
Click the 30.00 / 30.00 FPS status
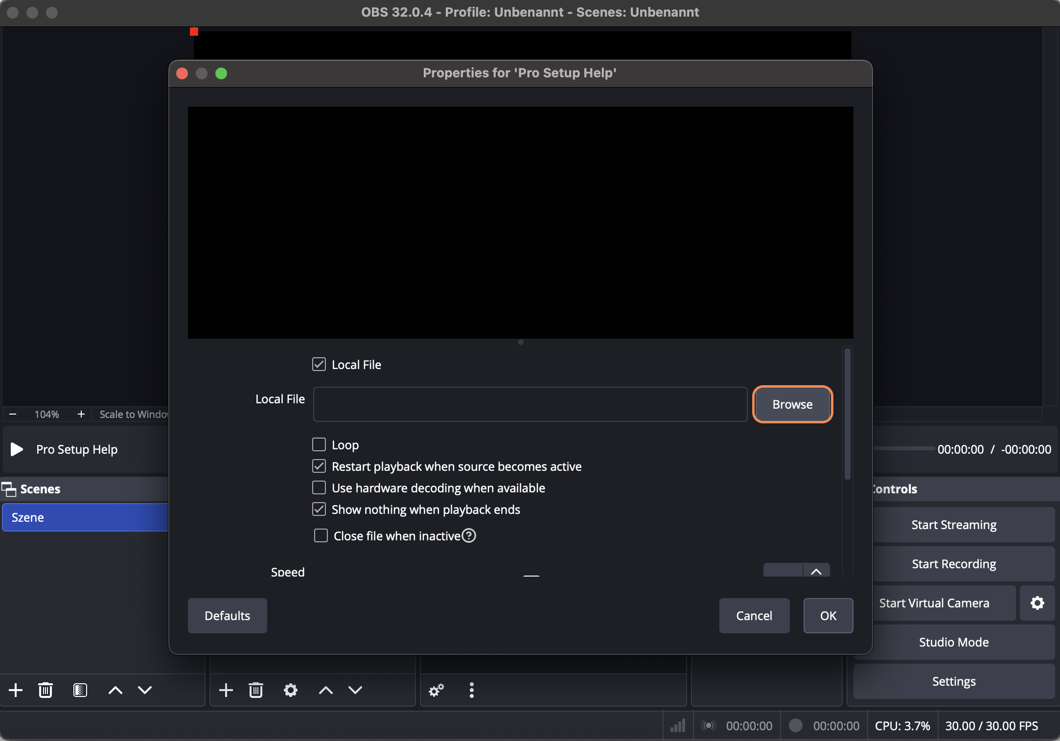pos(991,725)
